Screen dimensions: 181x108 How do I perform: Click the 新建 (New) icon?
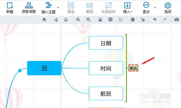point(10,6)
